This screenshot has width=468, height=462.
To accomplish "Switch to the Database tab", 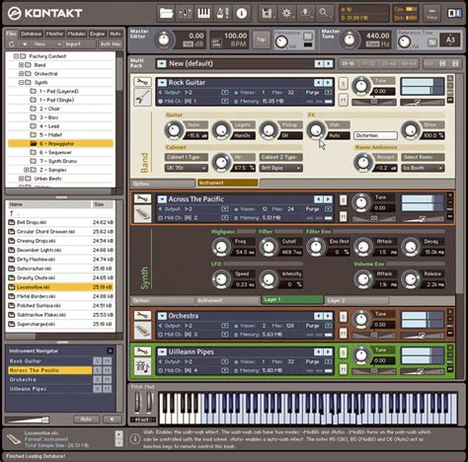I will click(32, 34).
